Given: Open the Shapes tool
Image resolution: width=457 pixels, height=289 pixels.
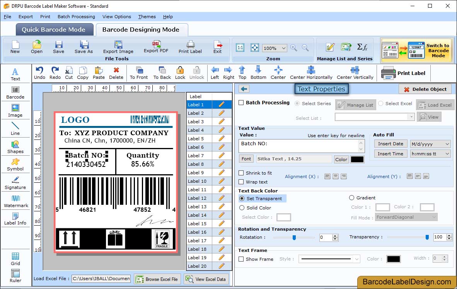Looking at the screenshot, I should pos(15,147).
